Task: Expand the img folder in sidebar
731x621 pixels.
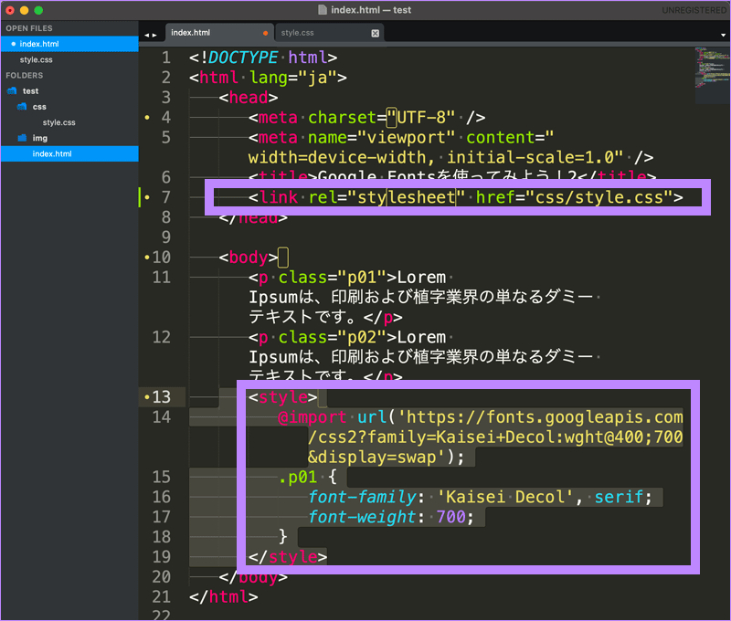Action: tap(39, 138)
